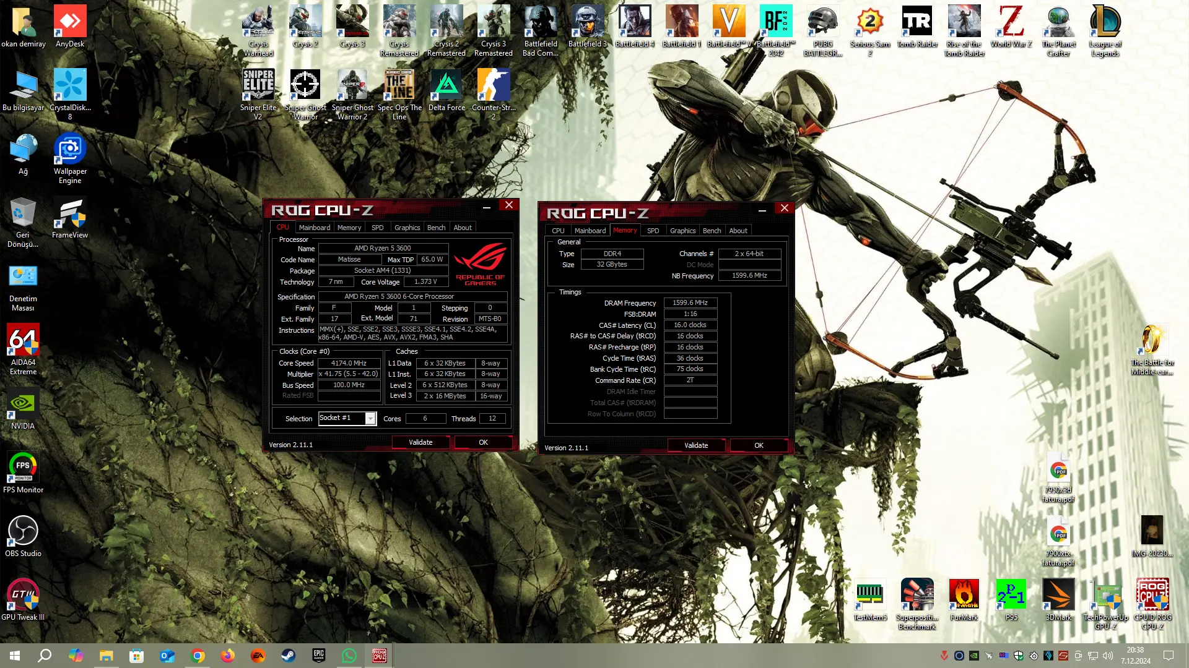1189x668 pixels.
Task: Open taskbar Search
Action: click(45, 656)
